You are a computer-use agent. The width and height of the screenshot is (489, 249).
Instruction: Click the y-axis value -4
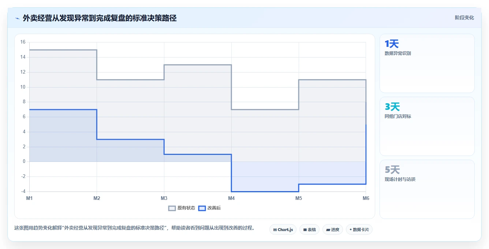click(x=23, y=192)
